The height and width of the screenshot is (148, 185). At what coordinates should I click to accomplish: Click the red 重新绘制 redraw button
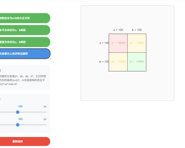(24, 142)
